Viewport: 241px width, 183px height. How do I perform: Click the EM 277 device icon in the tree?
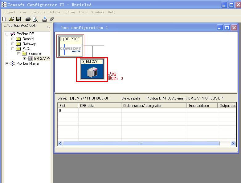(30, 59)
